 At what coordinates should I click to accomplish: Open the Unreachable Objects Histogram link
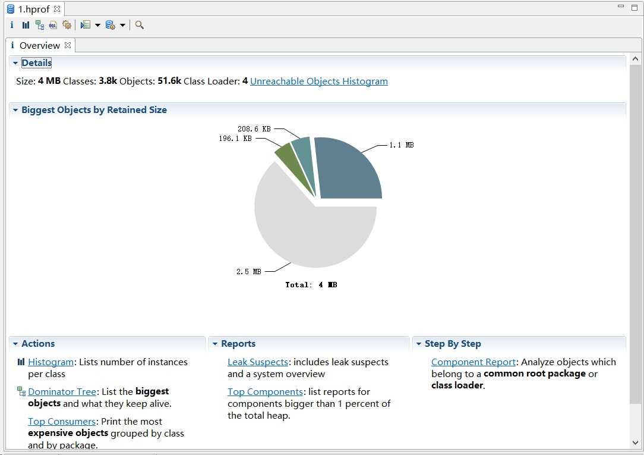pyautogui.click(x=318, y=81)
